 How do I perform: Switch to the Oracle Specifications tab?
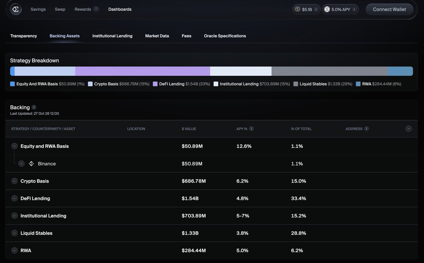pos(225,36)
